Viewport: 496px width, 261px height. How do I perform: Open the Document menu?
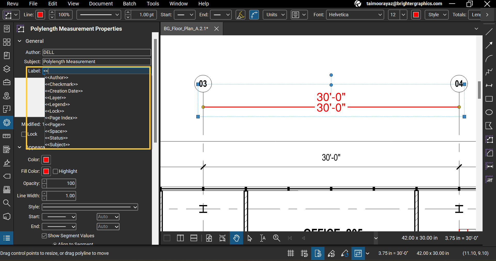pos(101,4)
